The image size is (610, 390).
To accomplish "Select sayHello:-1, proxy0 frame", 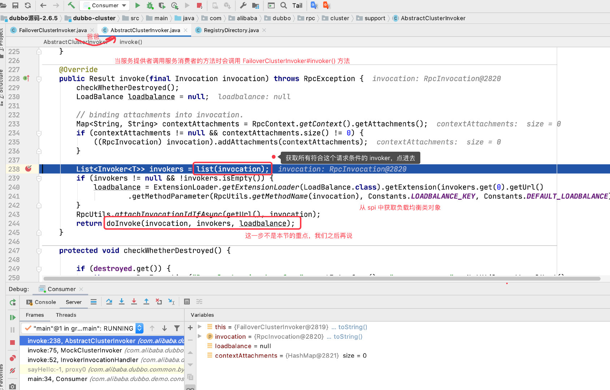I will coord(102,369).
